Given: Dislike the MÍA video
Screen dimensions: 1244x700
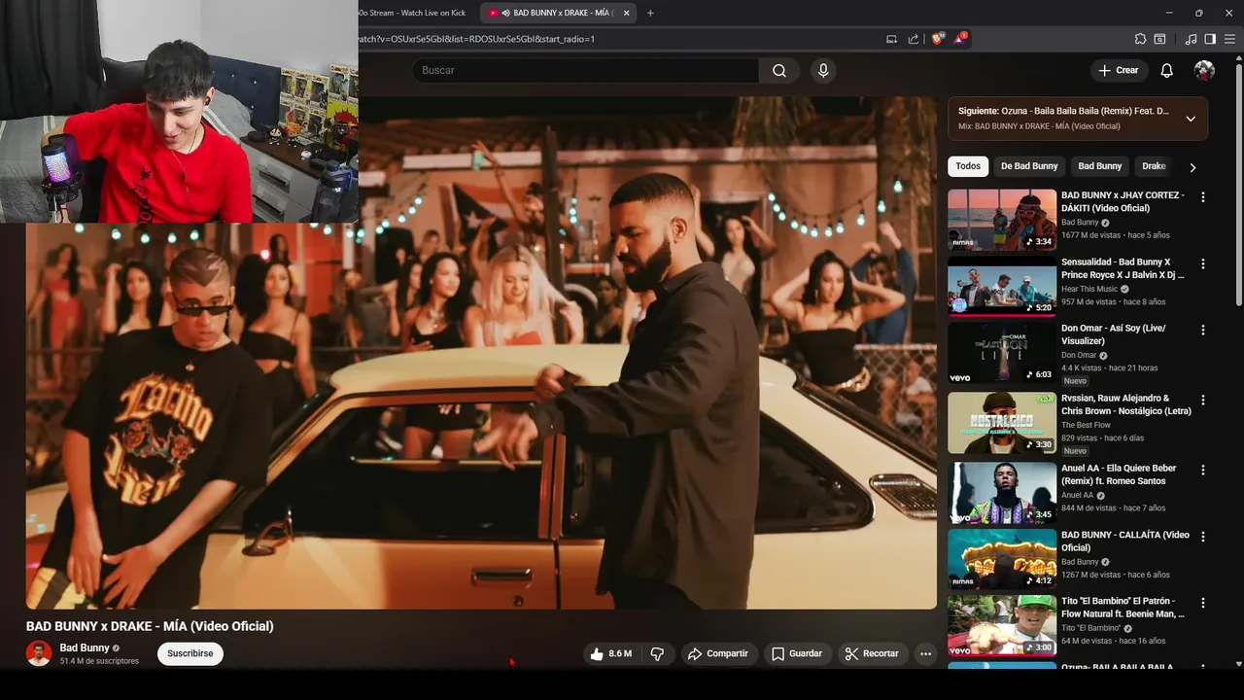Looking at the screenshot, I should coord(657,653).
